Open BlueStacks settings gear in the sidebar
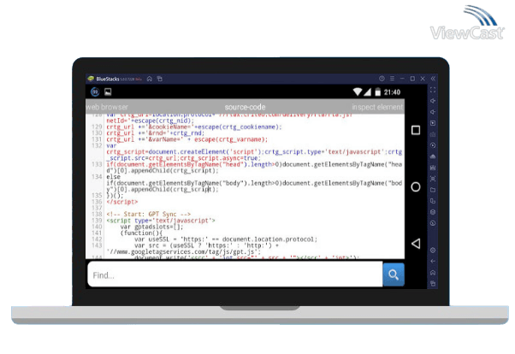The height and width of the screenshot is (354, 515). coord(433,251)
